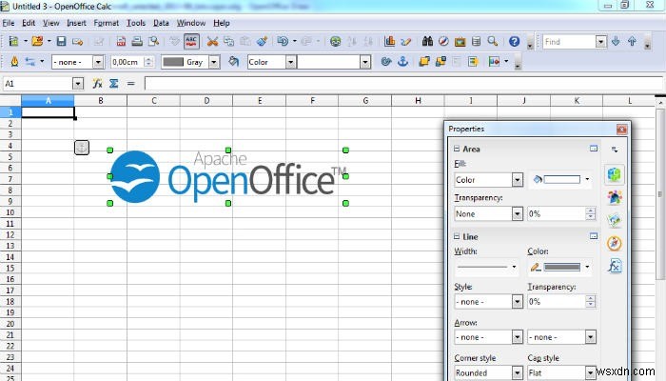
Task: Open the Name Box dropdown arrow
Action: pos(78,84)
